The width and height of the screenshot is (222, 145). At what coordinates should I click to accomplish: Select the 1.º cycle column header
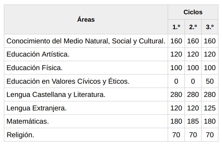point(176,27)
